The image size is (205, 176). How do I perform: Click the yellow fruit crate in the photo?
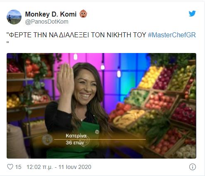(x=150, y=77)
